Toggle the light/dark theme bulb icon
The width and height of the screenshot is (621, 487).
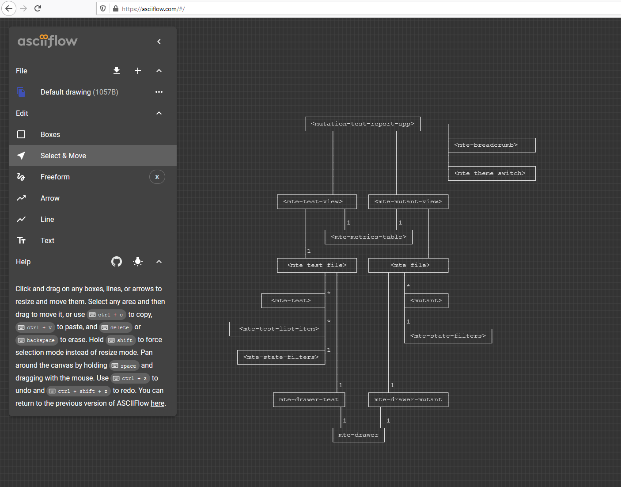click(138, 262)
